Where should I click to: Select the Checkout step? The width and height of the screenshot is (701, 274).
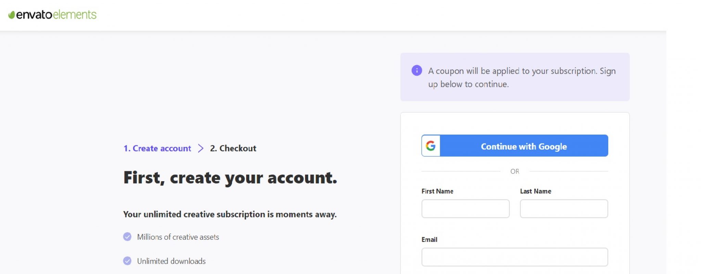233,148
